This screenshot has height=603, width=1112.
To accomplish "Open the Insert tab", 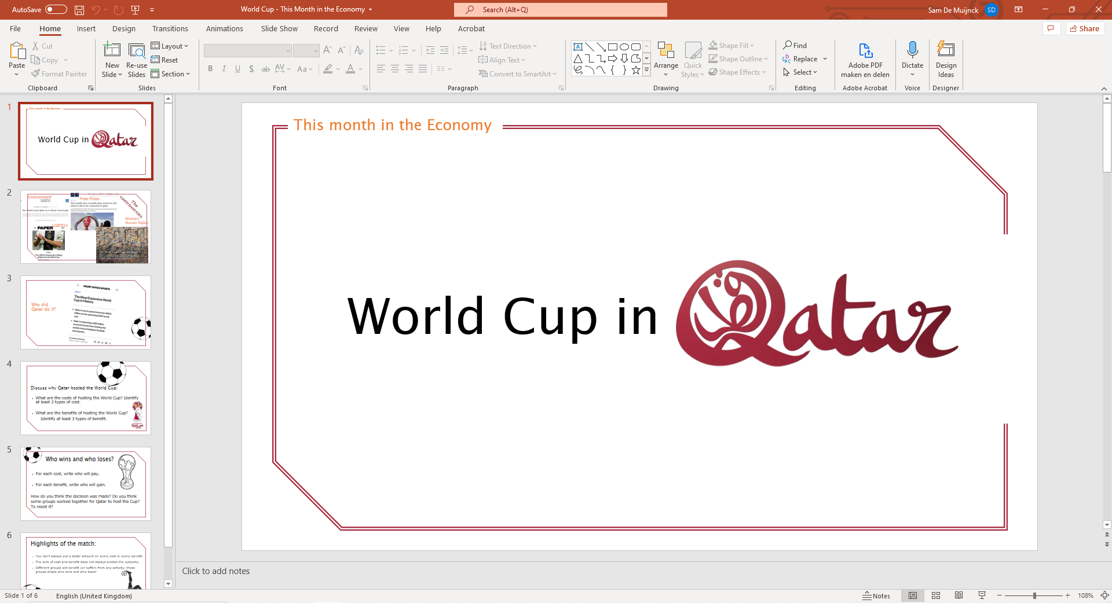I will click(86, 28).
